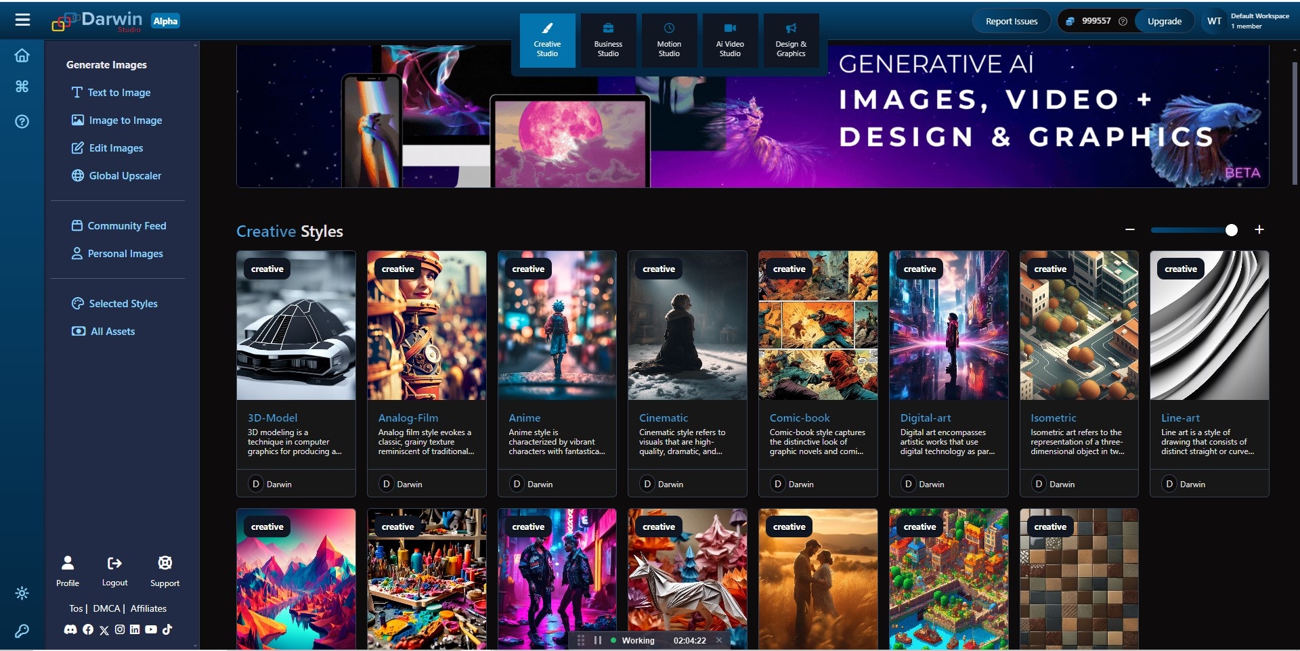Click the Line-art title text
1300x651 pixels.
pos(1180,418)
